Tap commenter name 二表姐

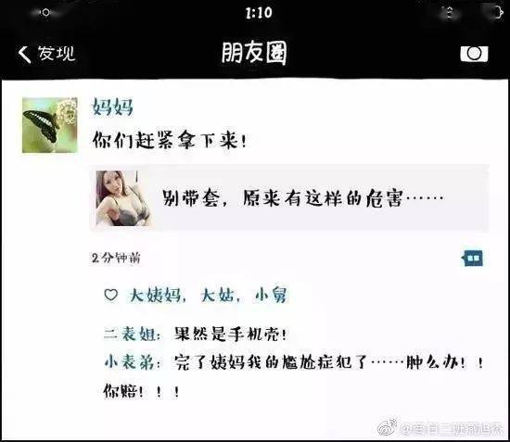click(130, 334)
